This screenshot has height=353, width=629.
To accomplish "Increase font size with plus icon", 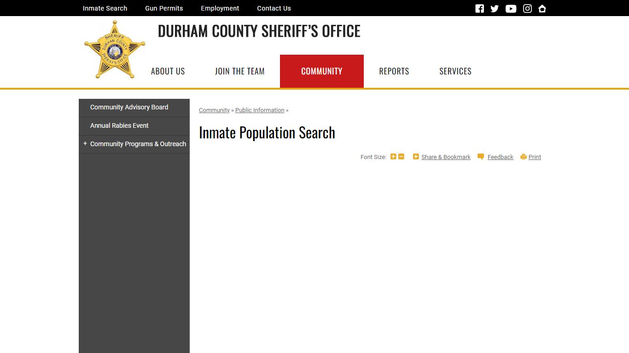I will tap(393, 157).
